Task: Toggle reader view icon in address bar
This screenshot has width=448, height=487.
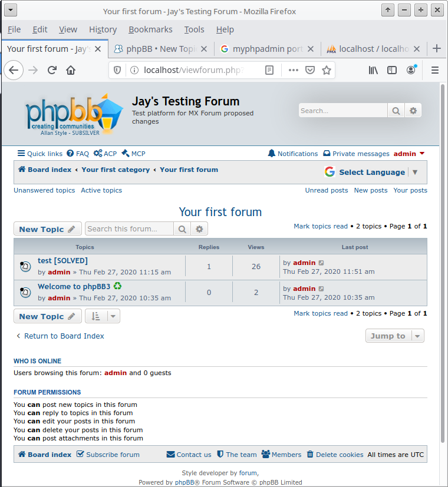Action: pyautogui.click(x=269, y=70)
